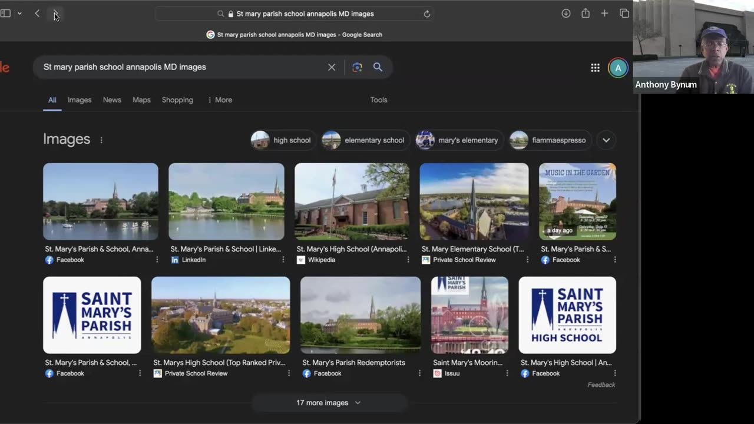This screenshot has width=754, height=424.
Task: Click the Safari address bar
Action: (x=295, y=14)
